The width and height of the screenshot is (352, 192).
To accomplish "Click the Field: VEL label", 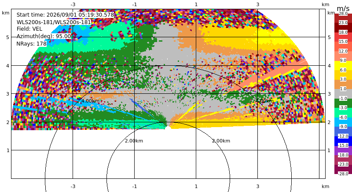I will click(x=29, y=29).
